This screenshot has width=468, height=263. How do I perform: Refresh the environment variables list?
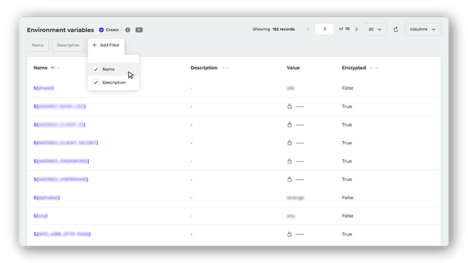coord(396,29)
